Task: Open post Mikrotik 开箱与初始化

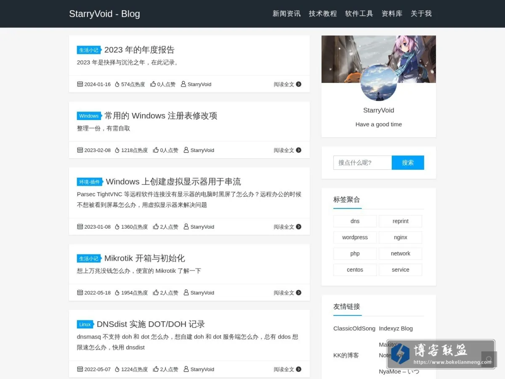Action: point(144,258)
